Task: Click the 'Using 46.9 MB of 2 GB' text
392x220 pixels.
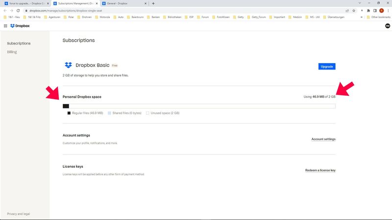Action: point(319,97)
